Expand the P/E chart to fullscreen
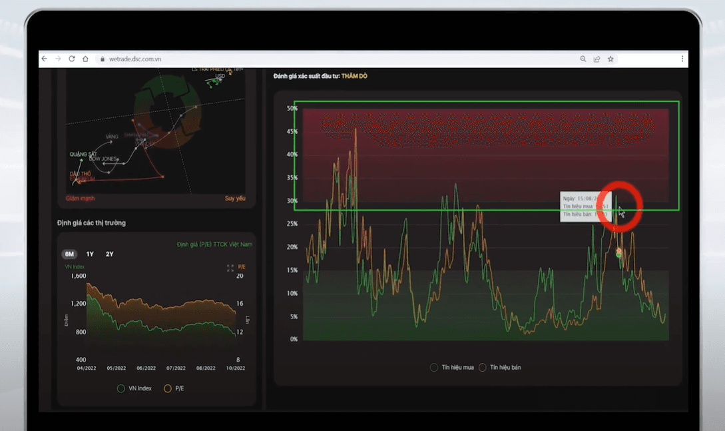This screenshot has height=431, width=725. (230, 268)
